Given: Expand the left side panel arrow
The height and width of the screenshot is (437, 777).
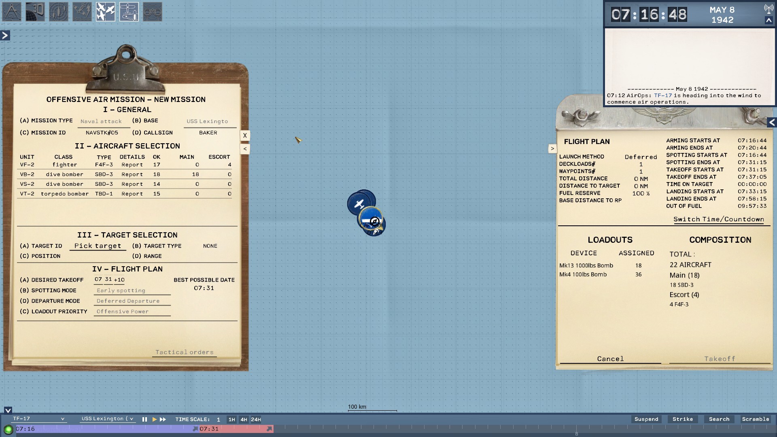Looking at the screenshot, I should 5,36.
